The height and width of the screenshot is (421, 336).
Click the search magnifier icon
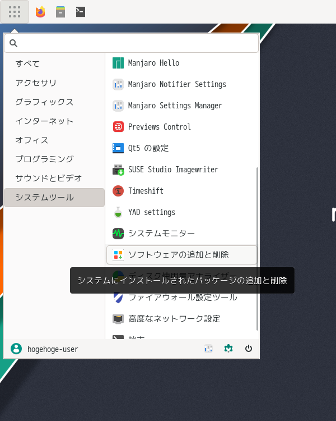tap(13, 43)
